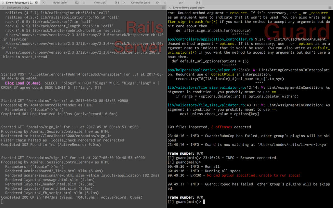Click the red '8 offenses' text

point(221,127)
